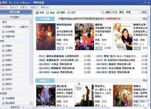Click [介绍] link for 随波逐流的病叶

pos(69,48)
